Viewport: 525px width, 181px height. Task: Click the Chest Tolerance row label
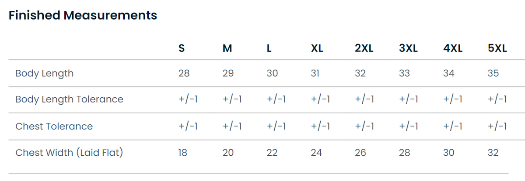coord(54,126)
